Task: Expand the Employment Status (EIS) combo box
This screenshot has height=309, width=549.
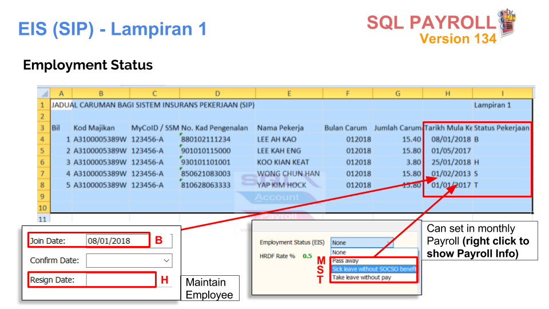Action: (x=361, y=243)
